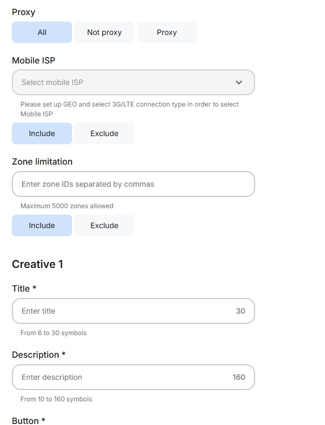Viewport: 325px width, 425px height.
Task: Click the 'Maximum 5000 zones allowed' hint
Action: click(67, 206)
